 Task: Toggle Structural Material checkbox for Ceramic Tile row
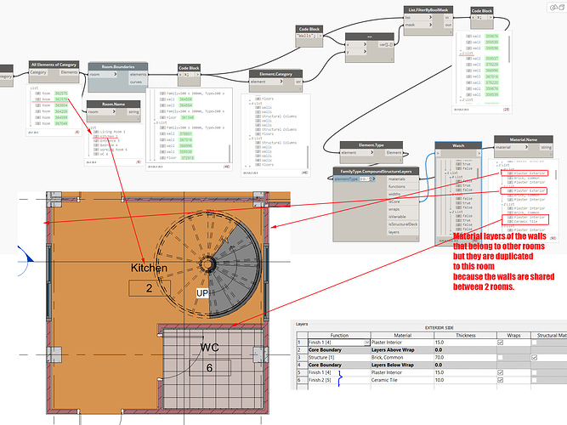coord(534,380)
